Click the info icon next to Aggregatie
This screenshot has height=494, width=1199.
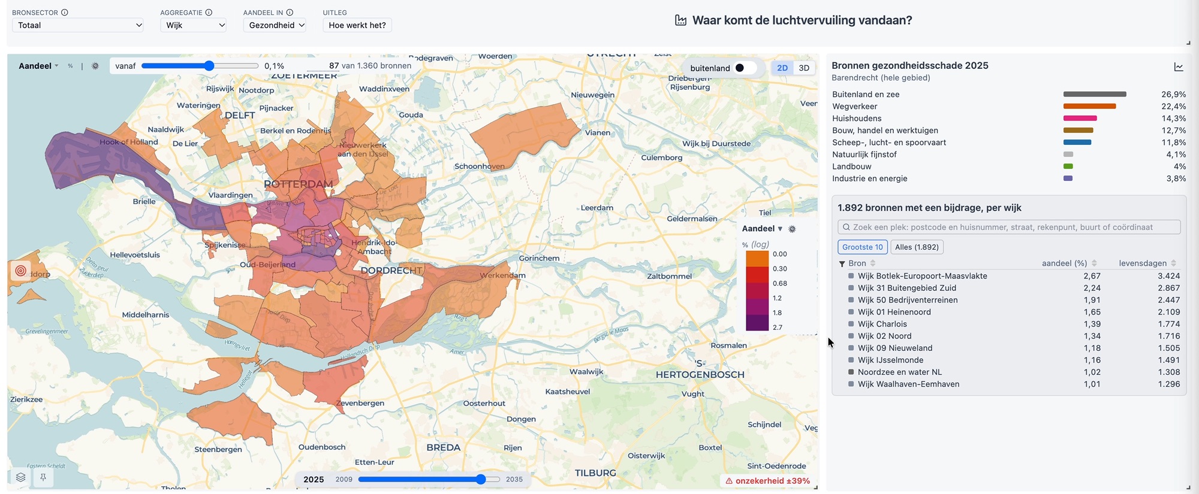pos(209,13)
